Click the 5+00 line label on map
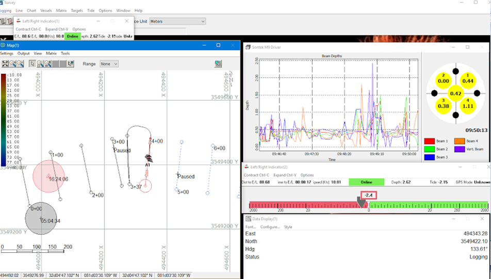The height and width of the screenshot is (279, 491). pyautogui.click(x=183, y=192)
